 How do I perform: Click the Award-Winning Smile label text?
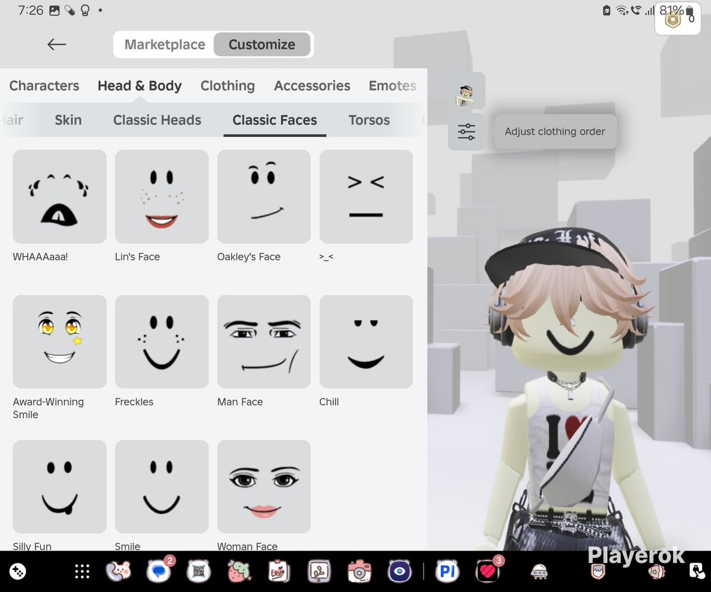coord(49,408)
